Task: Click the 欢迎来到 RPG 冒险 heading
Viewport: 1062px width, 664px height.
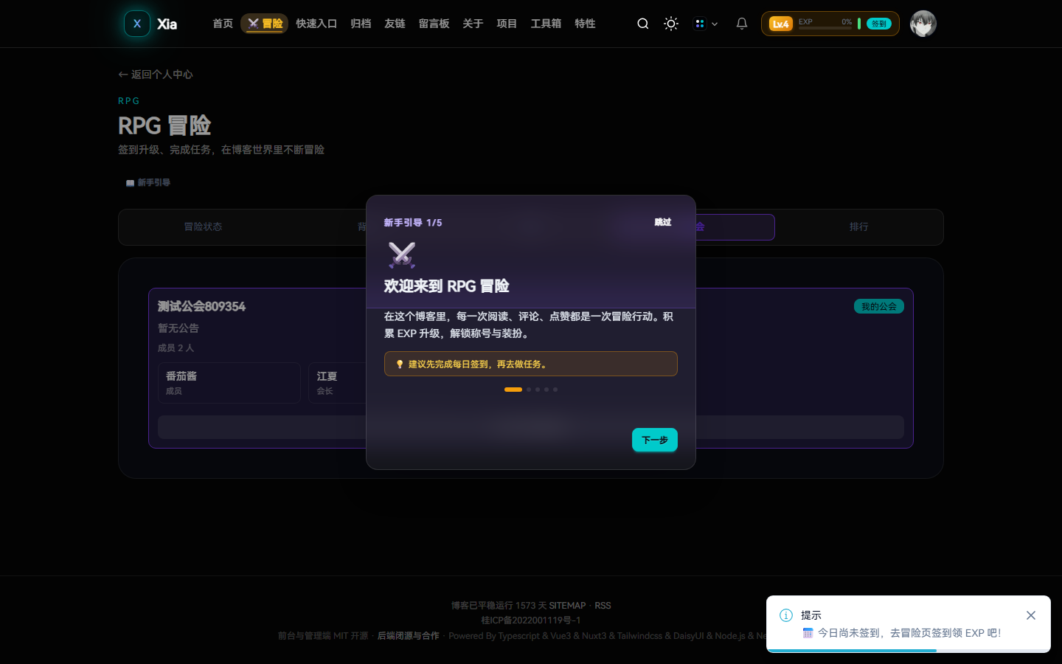Action: pos(447,286)
